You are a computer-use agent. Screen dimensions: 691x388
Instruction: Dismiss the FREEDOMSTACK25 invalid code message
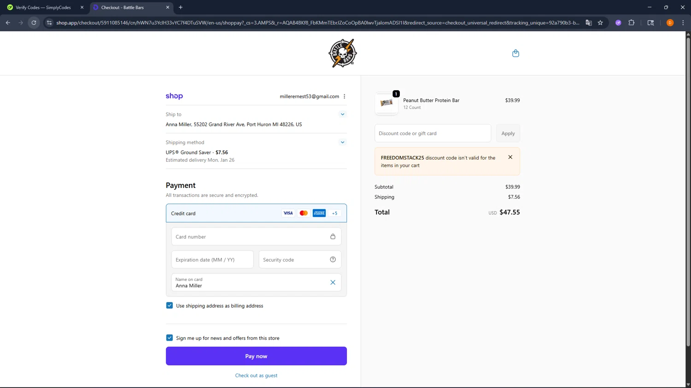(x=510, y=157)
